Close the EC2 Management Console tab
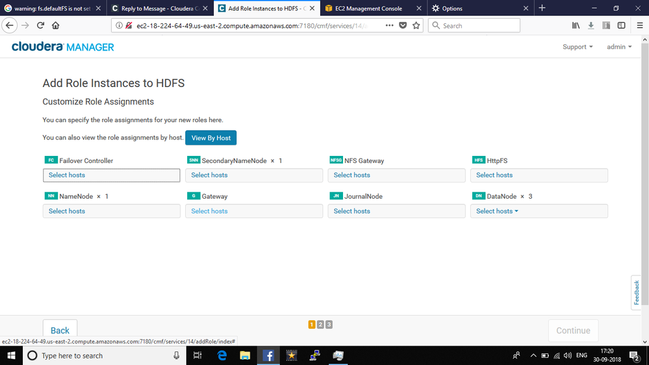 pos(419,8)
